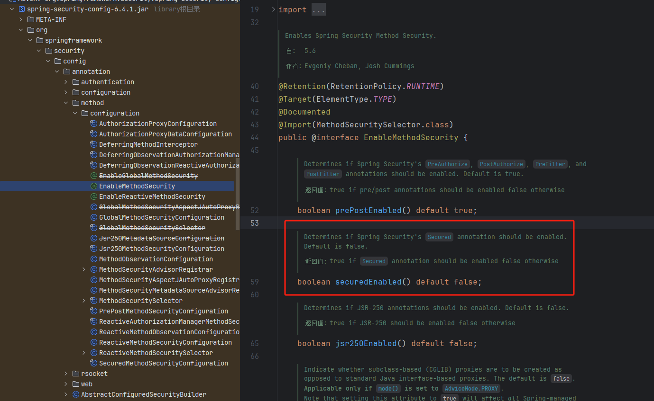Click ReactiveMethodSecurityConfiguration class icon
Screen dimensions: 654x401
(94, 342)
